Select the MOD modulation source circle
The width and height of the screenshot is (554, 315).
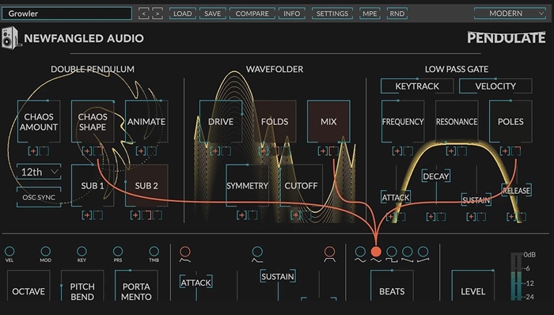[x=46, y=251]
